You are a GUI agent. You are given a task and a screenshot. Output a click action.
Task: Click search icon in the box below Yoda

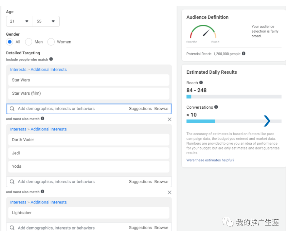(x=12, y=182)
